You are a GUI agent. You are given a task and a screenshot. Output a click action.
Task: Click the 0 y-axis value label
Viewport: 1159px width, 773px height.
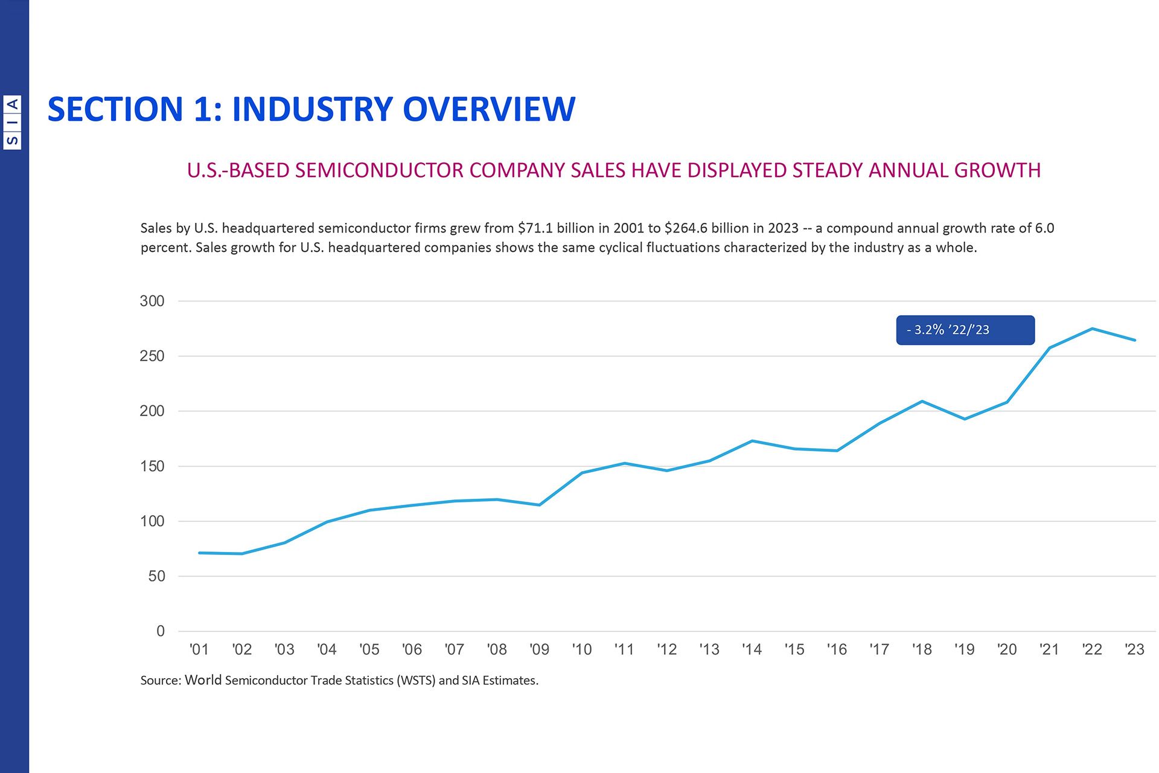tap(160, 631)
